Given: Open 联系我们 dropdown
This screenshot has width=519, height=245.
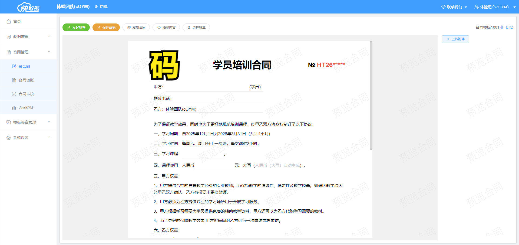Looking at the screenshot, I should (x=454, y=7).
